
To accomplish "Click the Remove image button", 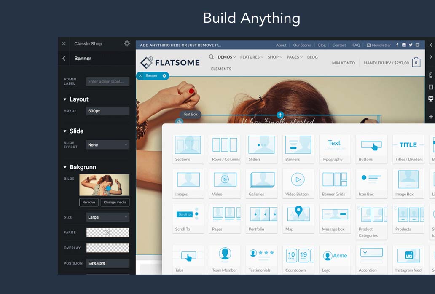I will pyautogui.click(x=89, y=202).
